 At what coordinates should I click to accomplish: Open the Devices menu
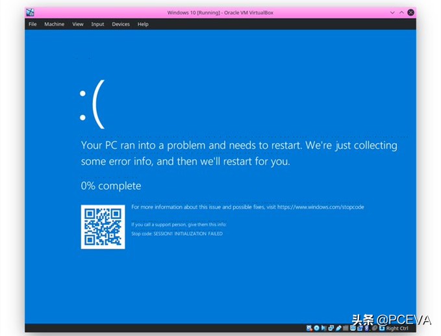point(121,24)
